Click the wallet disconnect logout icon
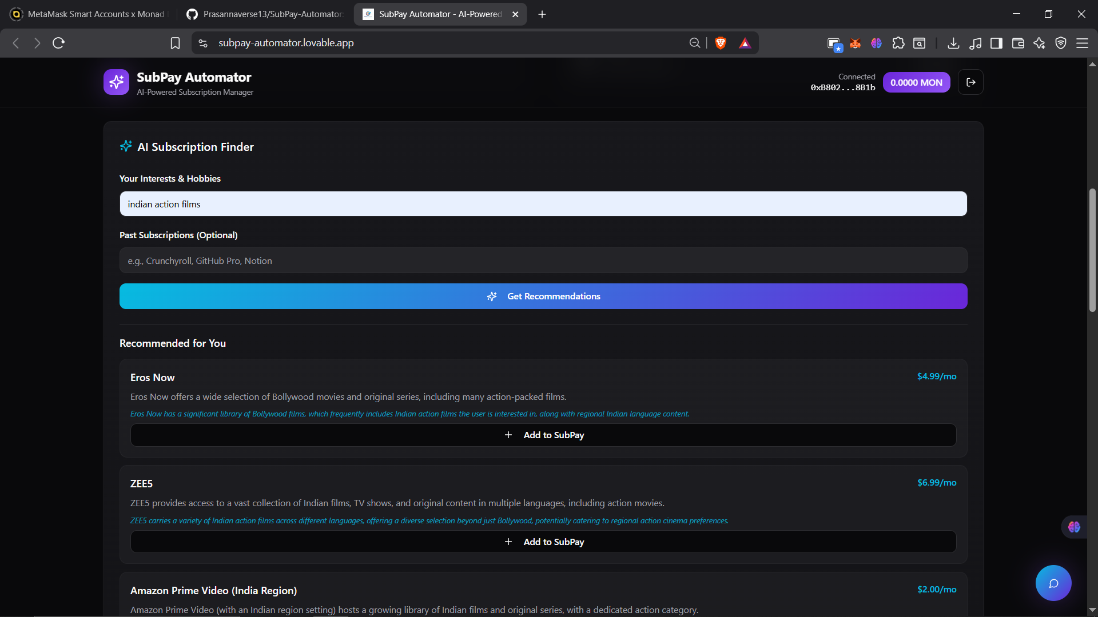The width and height of the screenshot is (1098, 617). 970,82
